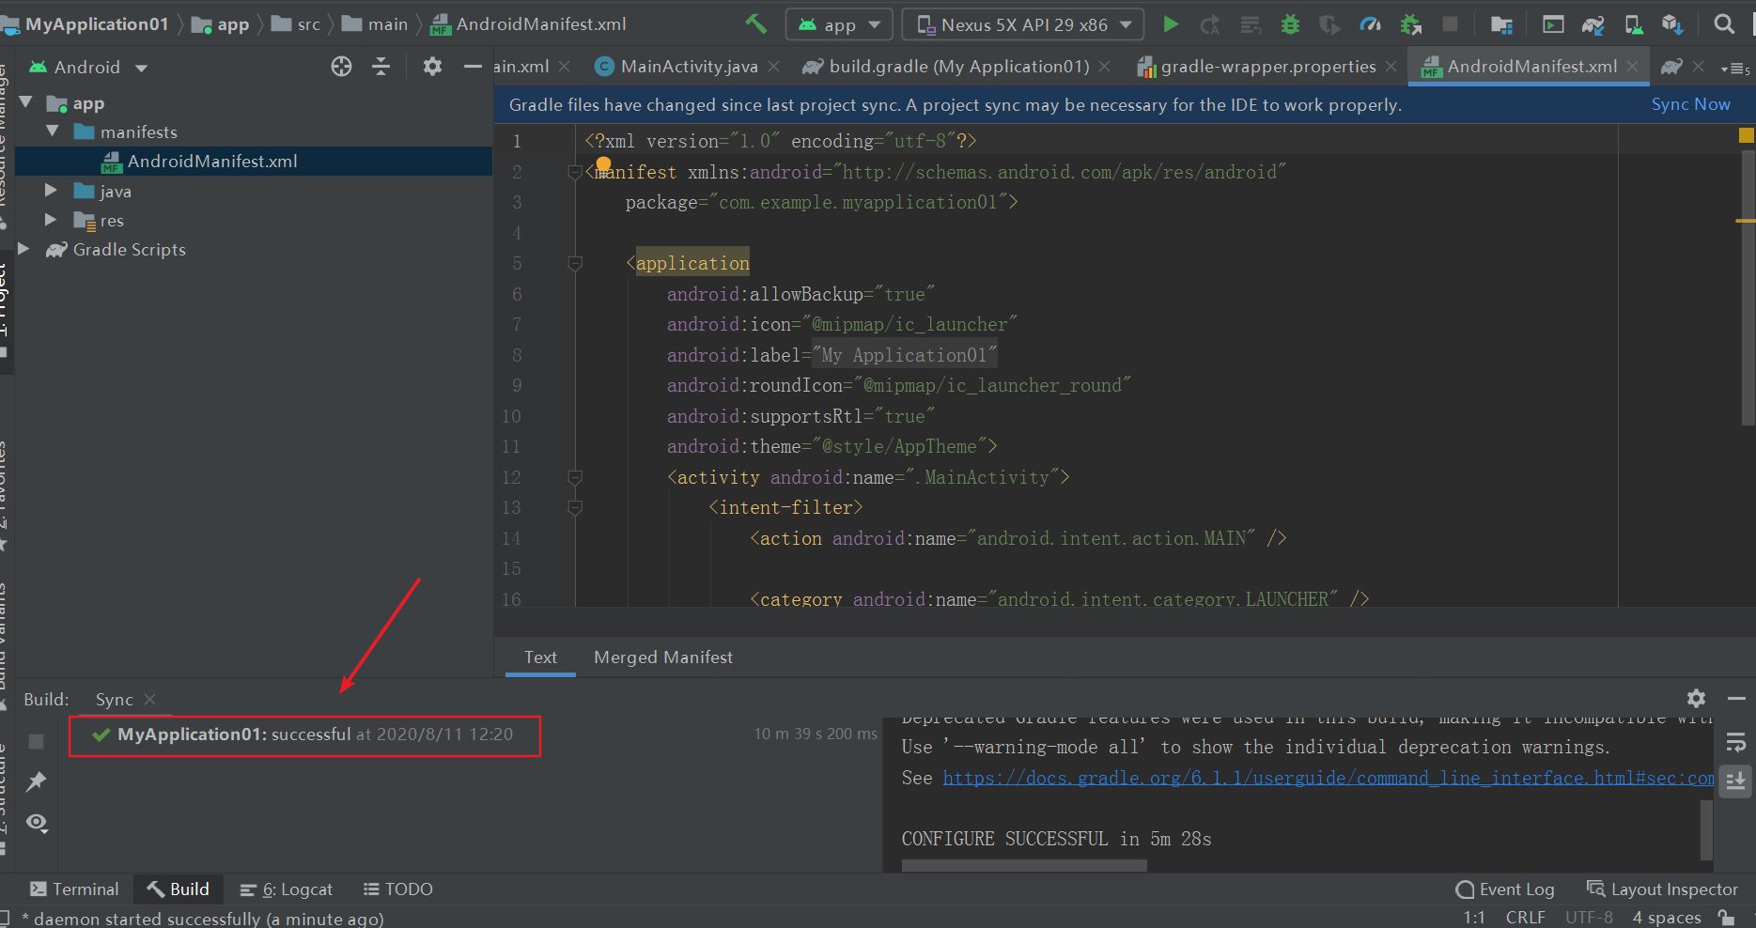Viewport: 1756px width, 928px height.
Task: Open the Terminal tool window
Action: click(75, 889)
